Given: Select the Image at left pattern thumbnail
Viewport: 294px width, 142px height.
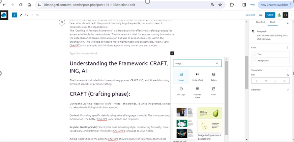Looking at the screenshot, I should tap(185, 123).
